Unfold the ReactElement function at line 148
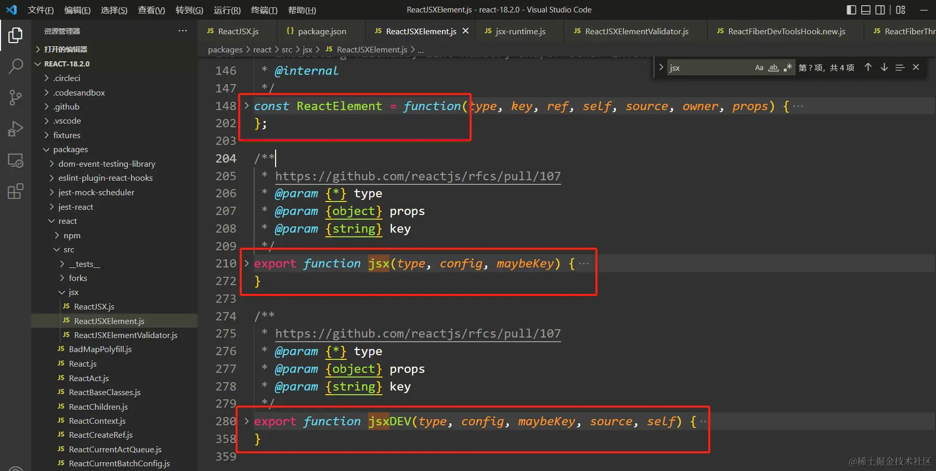 pos(246,105)
